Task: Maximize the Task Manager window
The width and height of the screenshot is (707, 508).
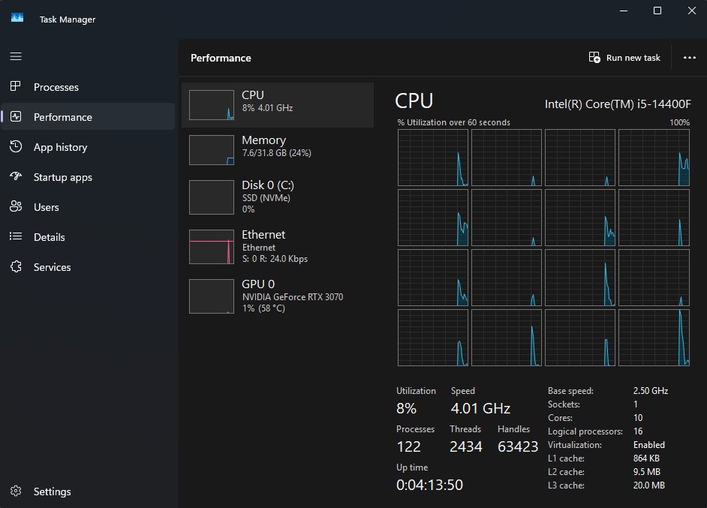Action: 657,11
